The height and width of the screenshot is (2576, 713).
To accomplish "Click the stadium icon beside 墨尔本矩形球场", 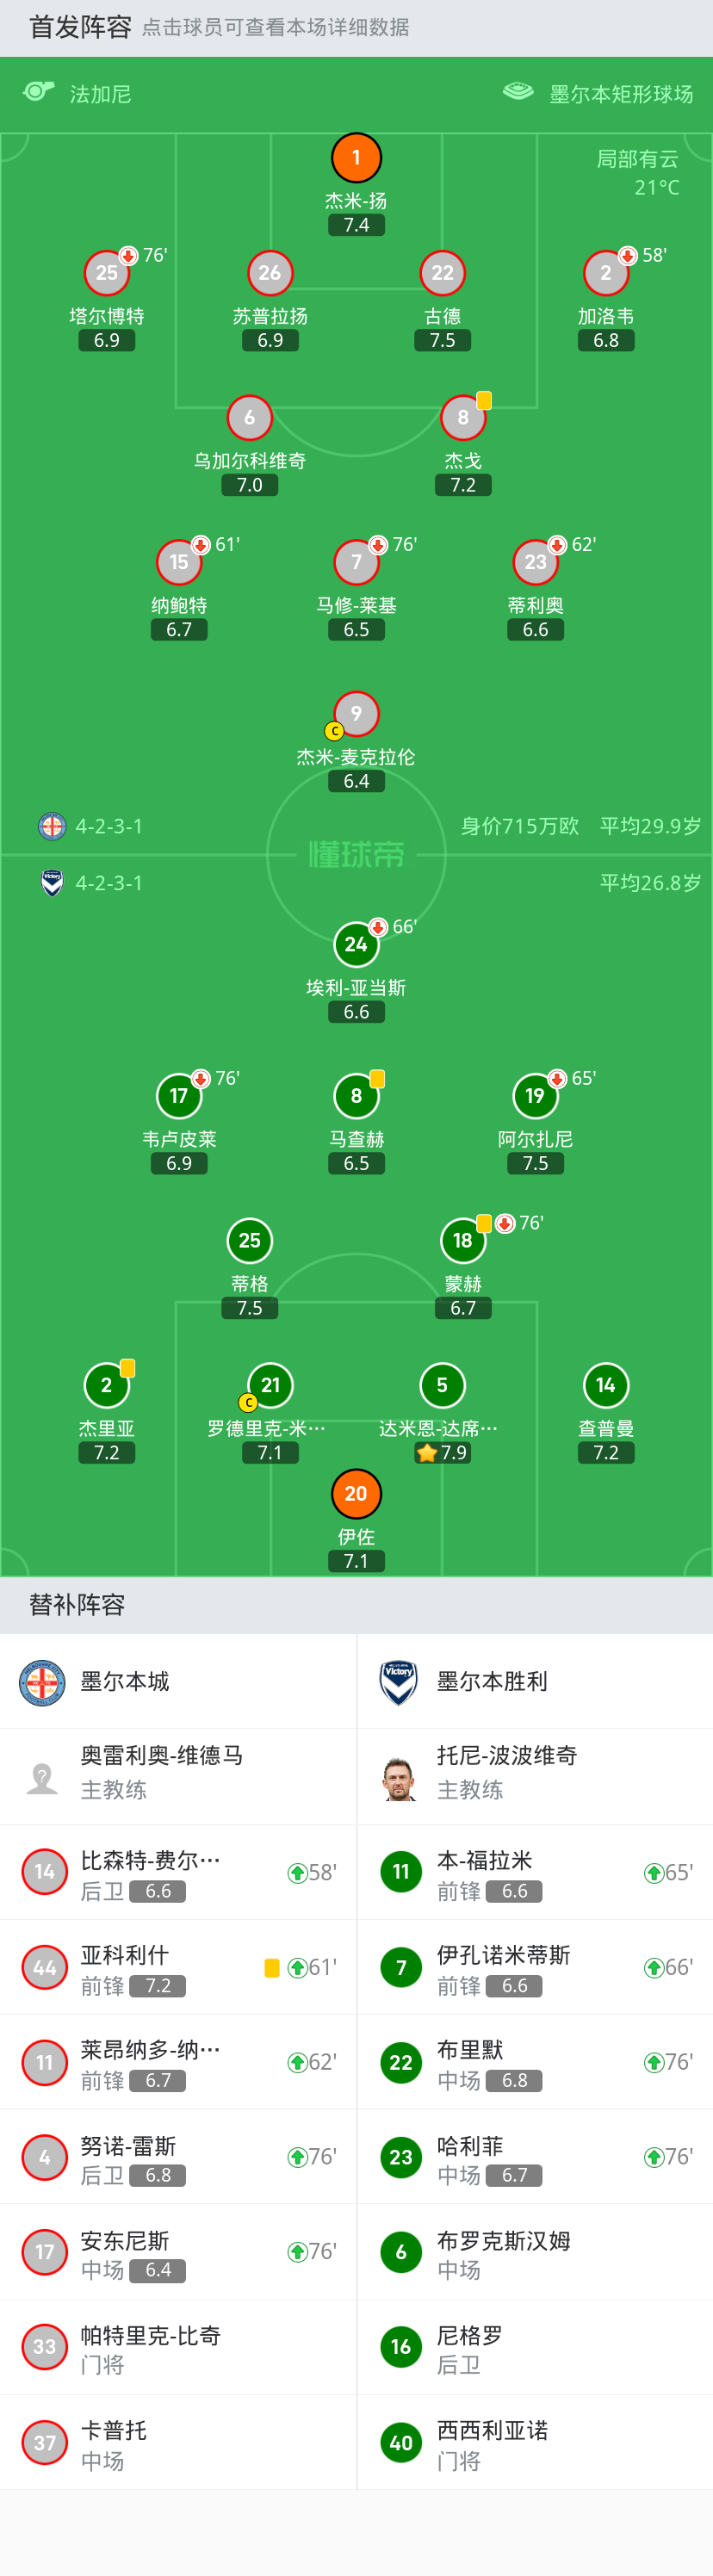I will point(518,92).
